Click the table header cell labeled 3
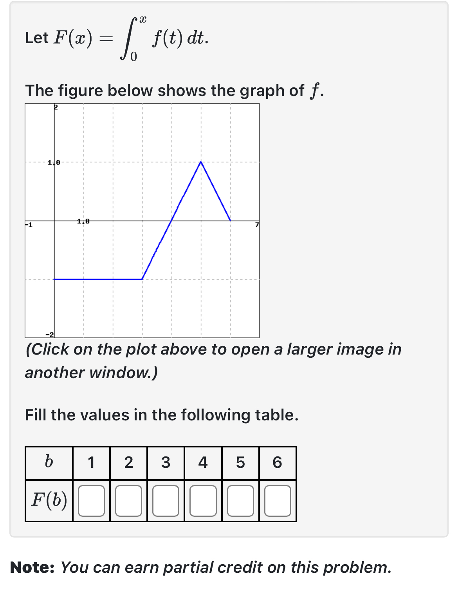 pyautogui.click(x=166, y=463)
